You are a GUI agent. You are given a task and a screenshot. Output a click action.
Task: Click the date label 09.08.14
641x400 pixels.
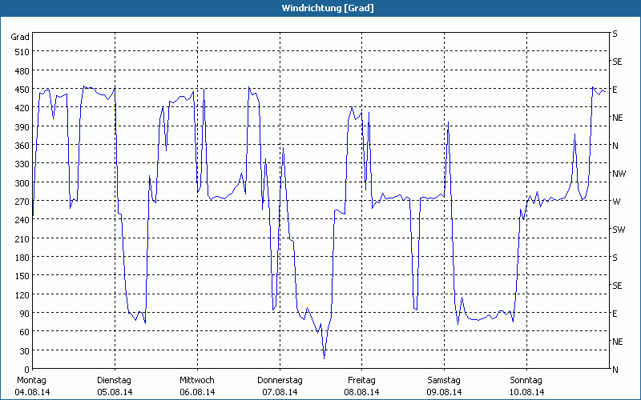coord(444,392)
